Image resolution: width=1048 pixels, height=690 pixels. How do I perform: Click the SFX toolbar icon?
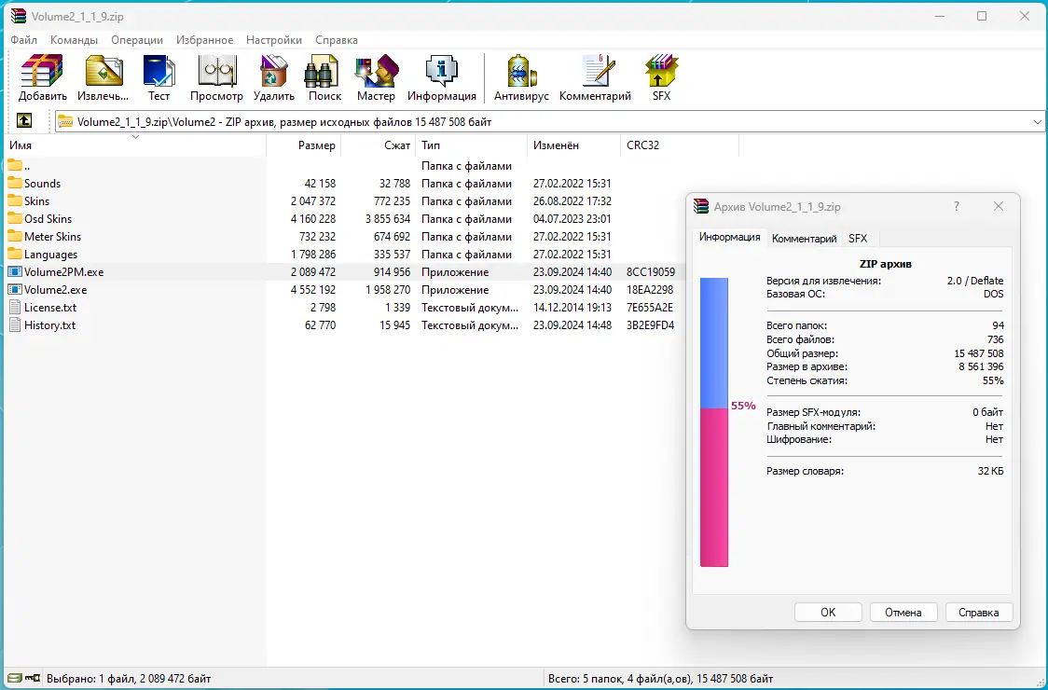coord(661,71)
